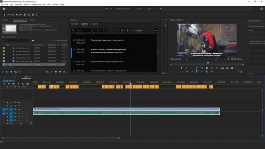
Task: Open Button Editor plus in Program monitor
Action: tap(241, 72)
